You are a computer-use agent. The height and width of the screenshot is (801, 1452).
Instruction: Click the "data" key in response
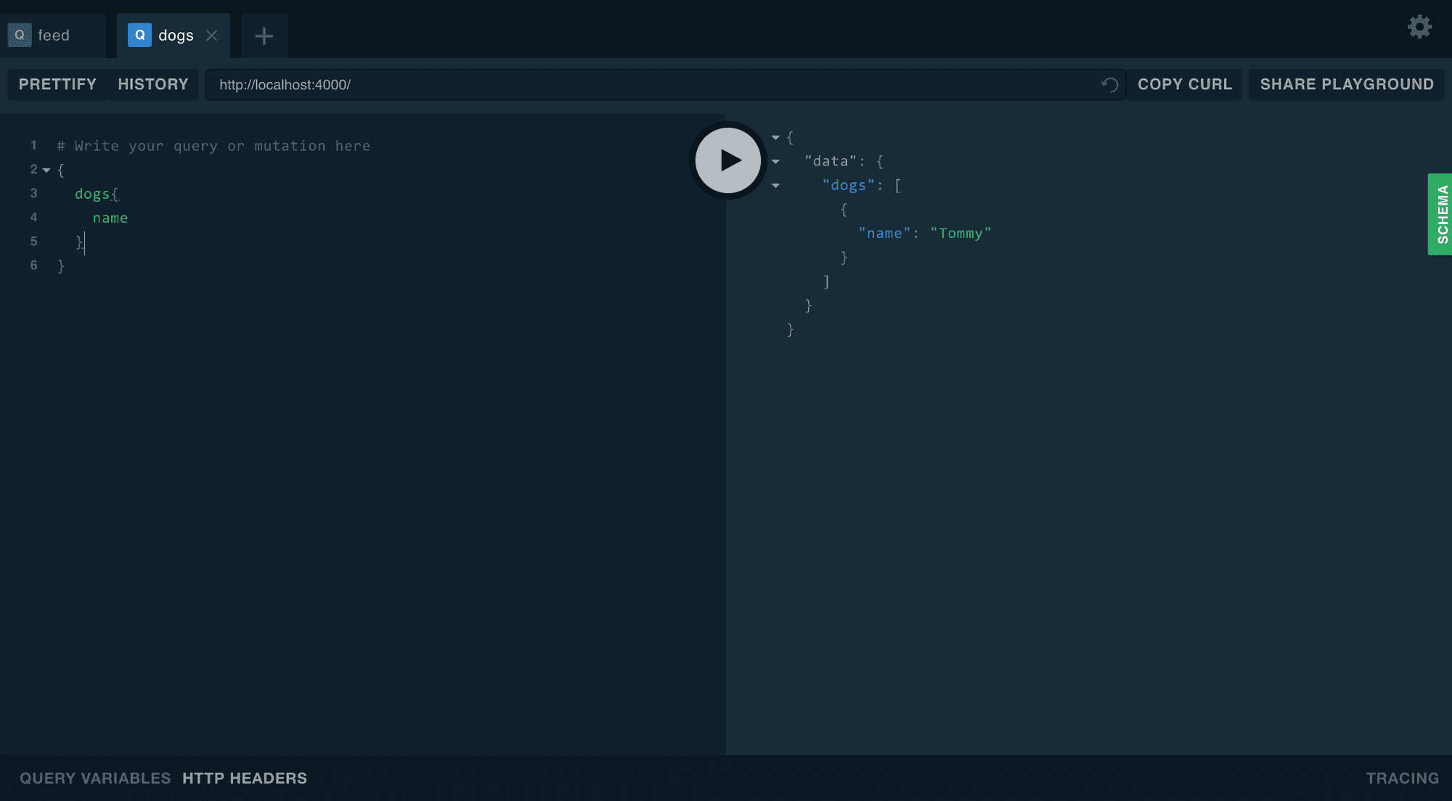831,161
